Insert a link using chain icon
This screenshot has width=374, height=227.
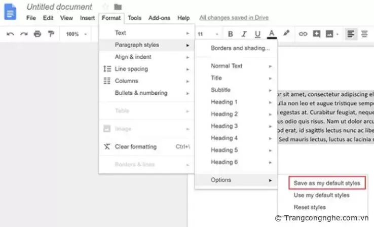(303, 34)
